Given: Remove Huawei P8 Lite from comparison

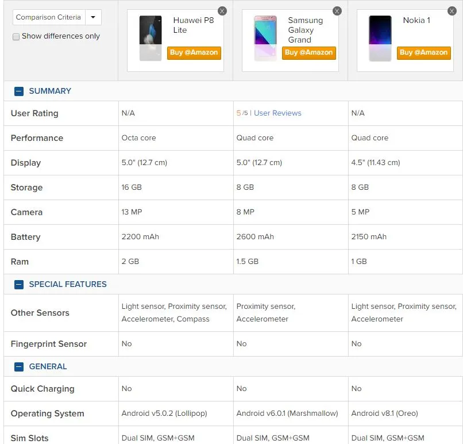Looking at the screenshot, I should 222,11.
